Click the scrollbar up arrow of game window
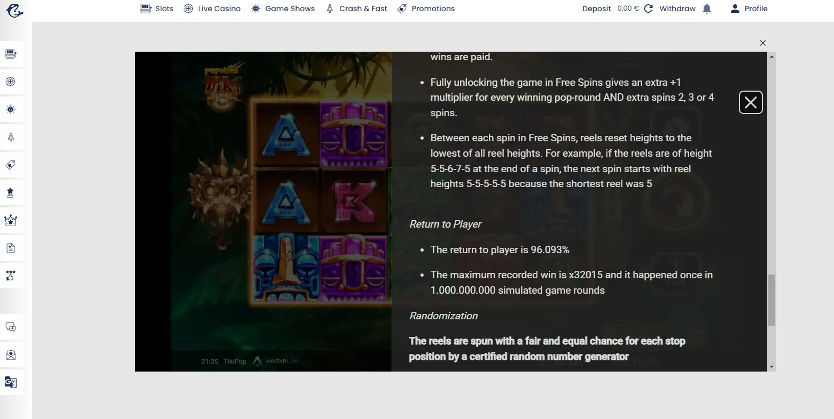The image size is (834, 419). click(x=771, y=56)
